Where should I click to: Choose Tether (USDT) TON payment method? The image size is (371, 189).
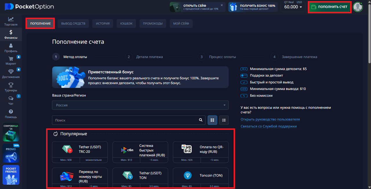coord(140,178)
